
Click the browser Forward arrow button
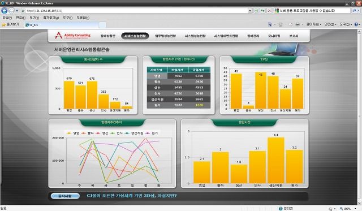point(11,11)
